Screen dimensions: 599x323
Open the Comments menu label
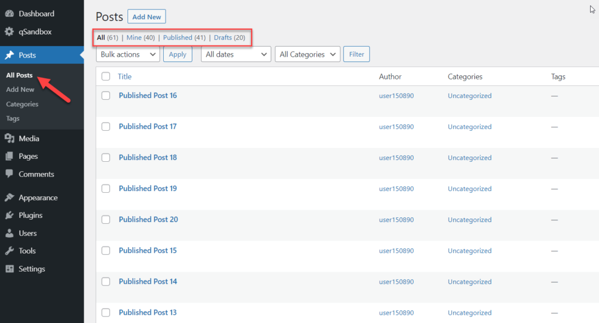tap(36, 174)
